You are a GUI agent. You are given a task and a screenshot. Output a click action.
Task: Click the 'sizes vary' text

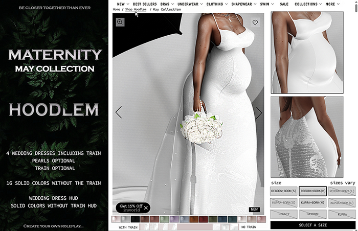pos(343,182)
